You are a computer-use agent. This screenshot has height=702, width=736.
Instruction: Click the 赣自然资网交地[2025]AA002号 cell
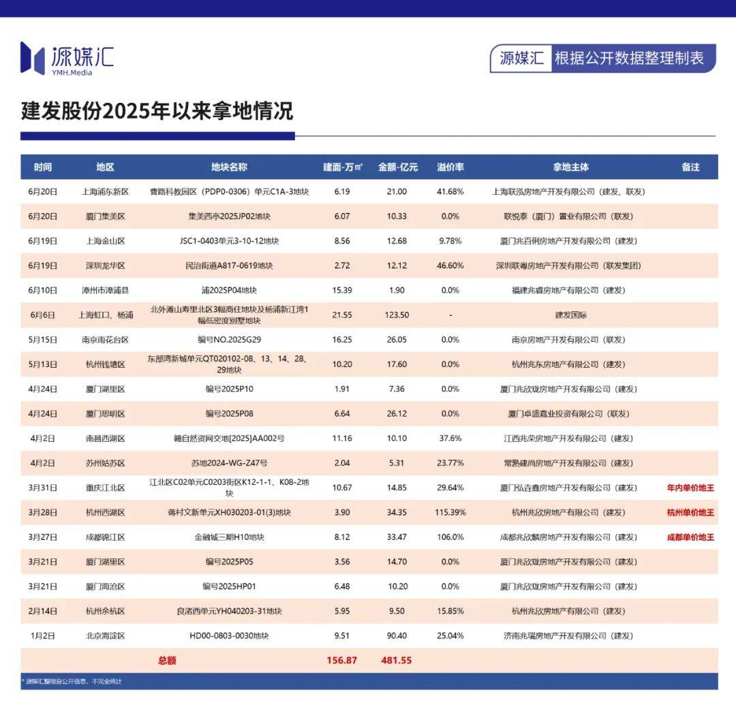click(x=229, y=438)
